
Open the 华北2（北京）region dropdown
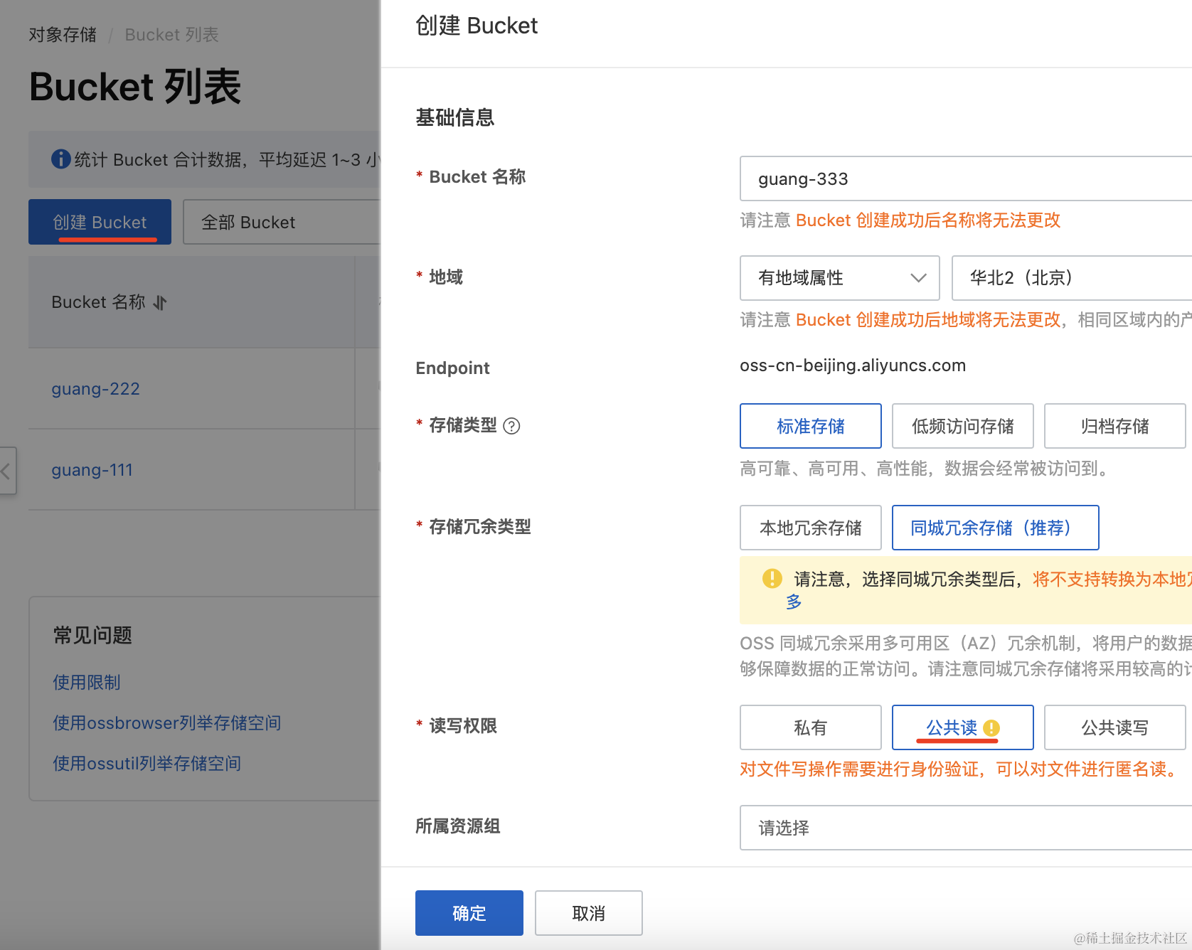[1071, 278]
